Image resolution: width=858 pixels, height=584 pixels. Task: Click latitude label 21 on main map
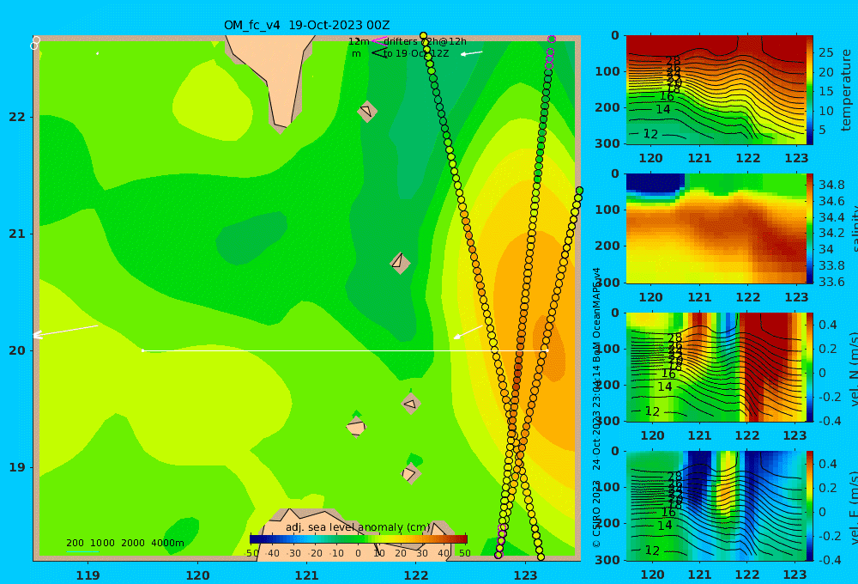click(17, 234)
